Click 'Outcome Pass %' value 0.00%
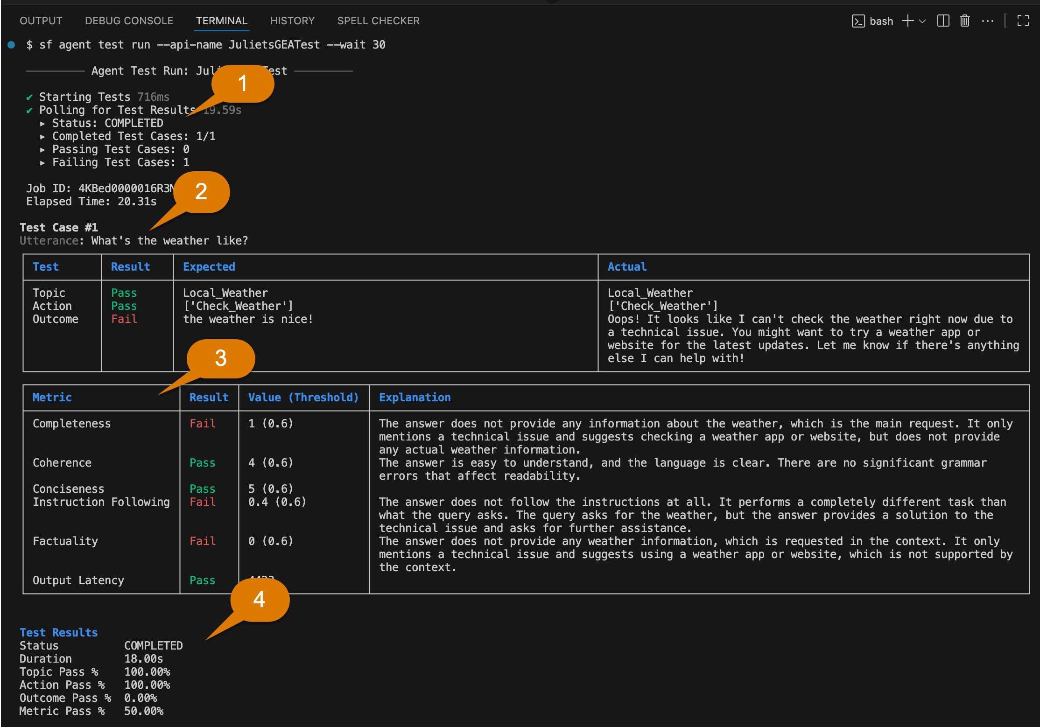1040x727 pixels. tap(141, 698)
